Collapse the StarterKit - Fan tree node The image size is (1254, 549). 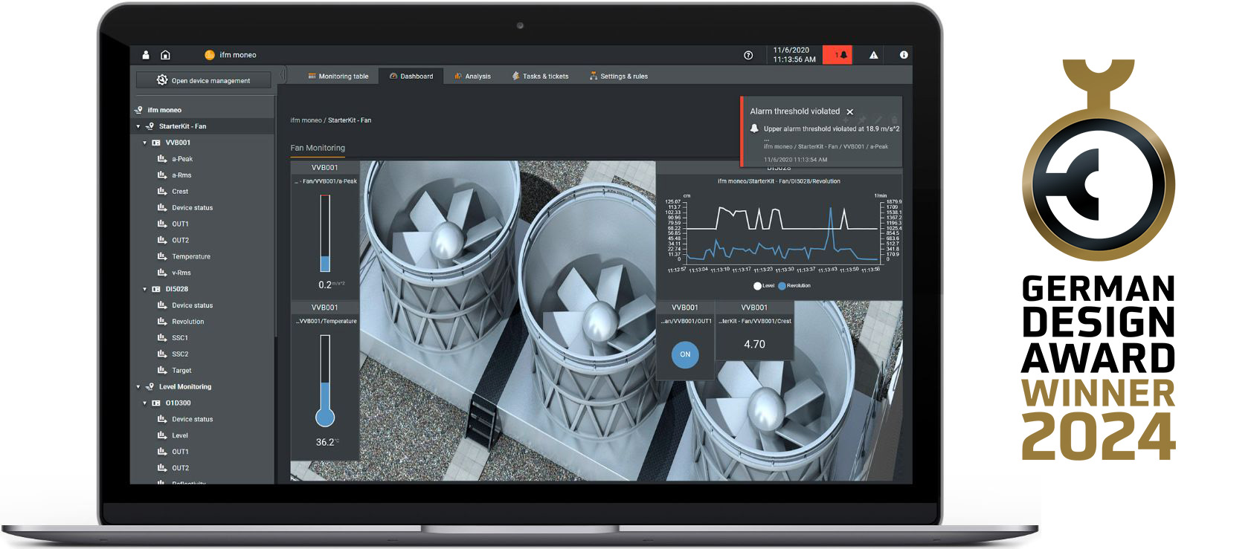click(138, 126)
